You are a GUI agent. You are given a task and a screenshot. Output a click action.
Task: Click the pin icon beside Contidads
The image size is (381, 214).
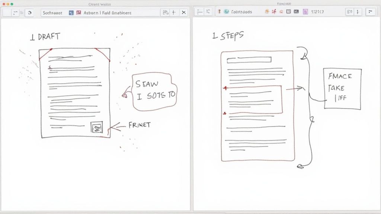tap(220, 12)
